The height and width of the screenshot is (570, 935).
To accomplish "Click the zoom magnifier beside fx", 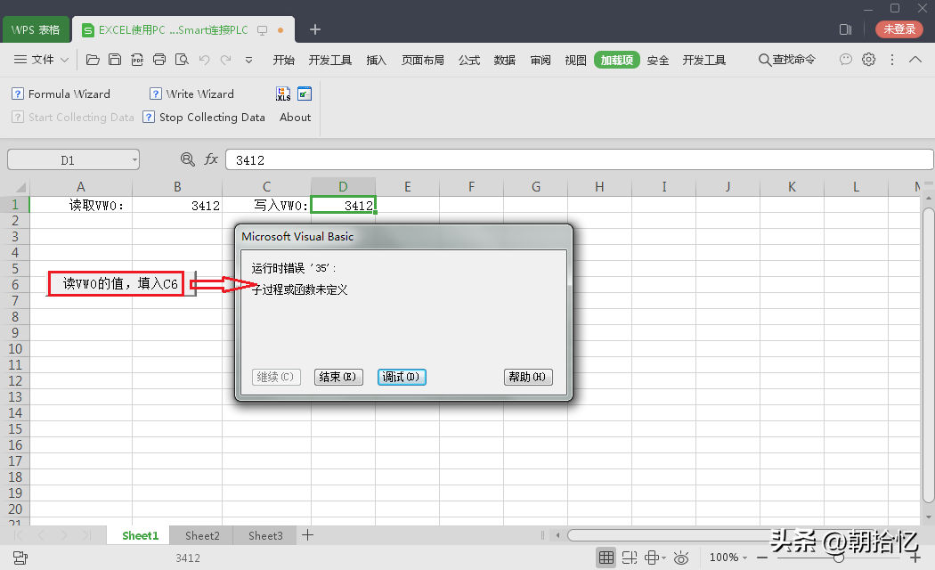I will pyautogui.click(x=188, y=159).
